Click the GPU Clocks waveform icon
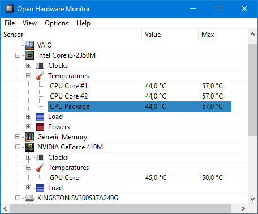The width and height of the screenshot is (258, 214). (40, 157)
